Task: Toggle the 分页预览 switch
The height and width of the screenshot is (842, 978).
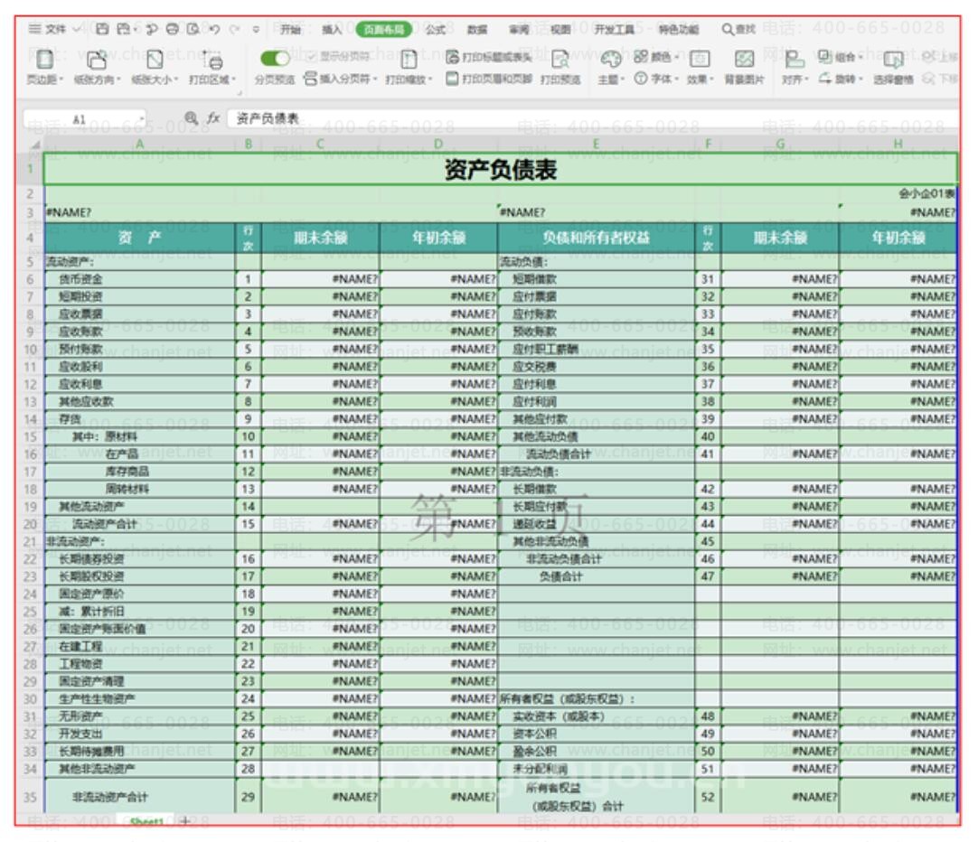Action: (275, 59)
